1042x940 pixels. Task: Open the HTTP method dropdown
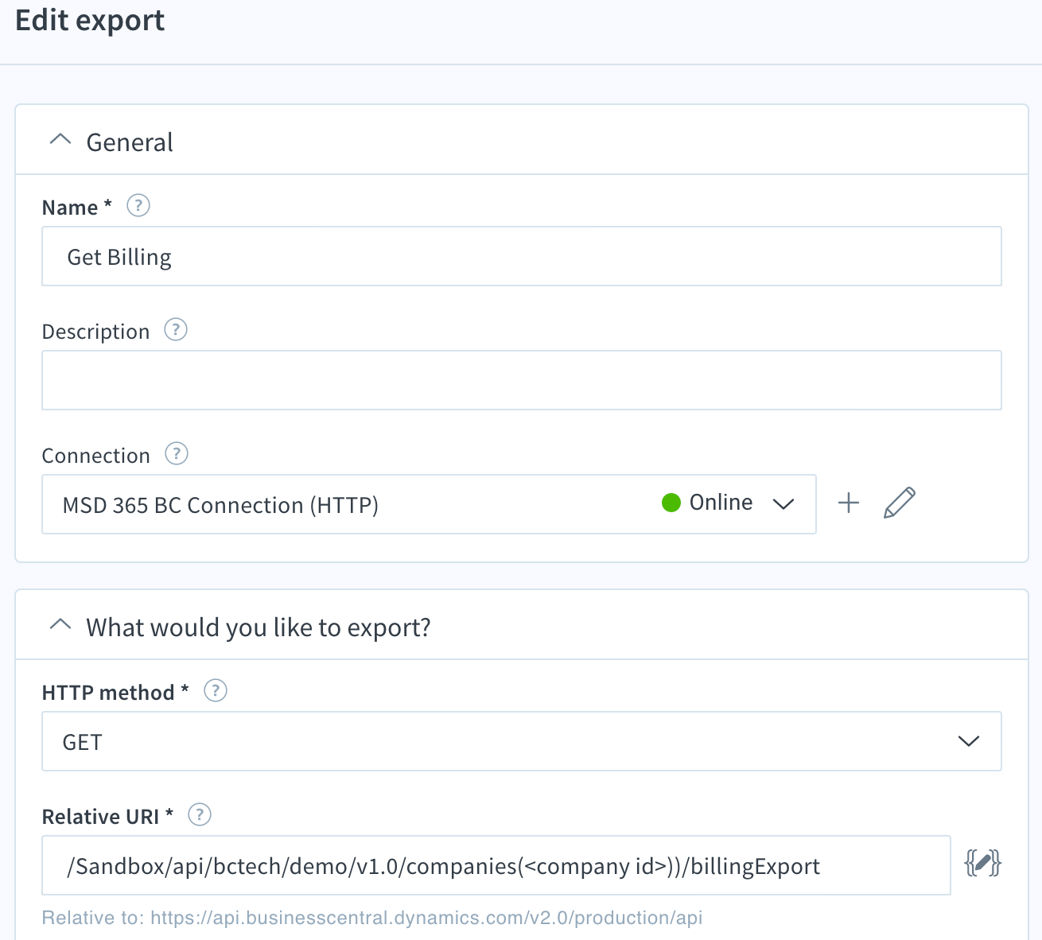pos(521,741)
